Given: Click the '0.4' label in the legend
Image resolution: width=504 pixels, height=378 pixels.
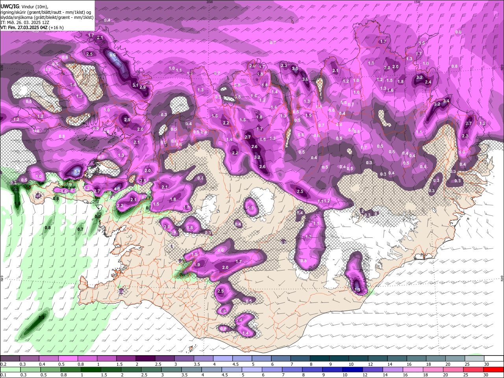Looking at the screenshot, I should click(42, 364).
